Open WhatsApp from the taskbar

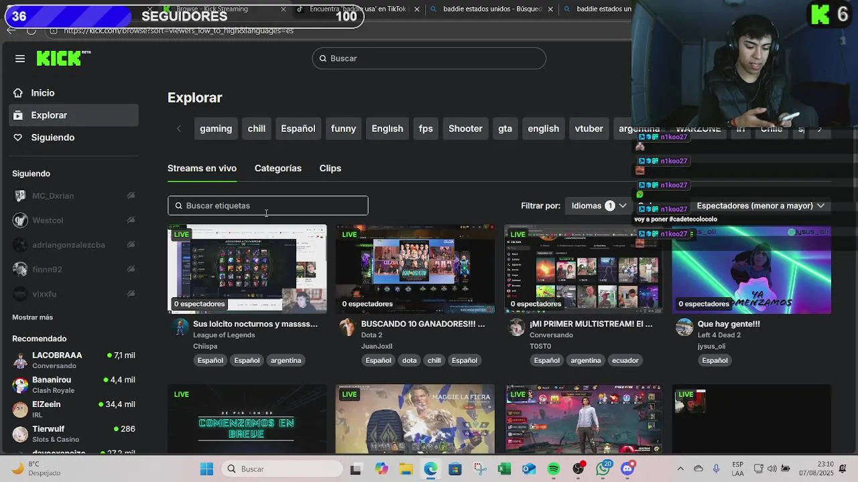pos(603,469)
